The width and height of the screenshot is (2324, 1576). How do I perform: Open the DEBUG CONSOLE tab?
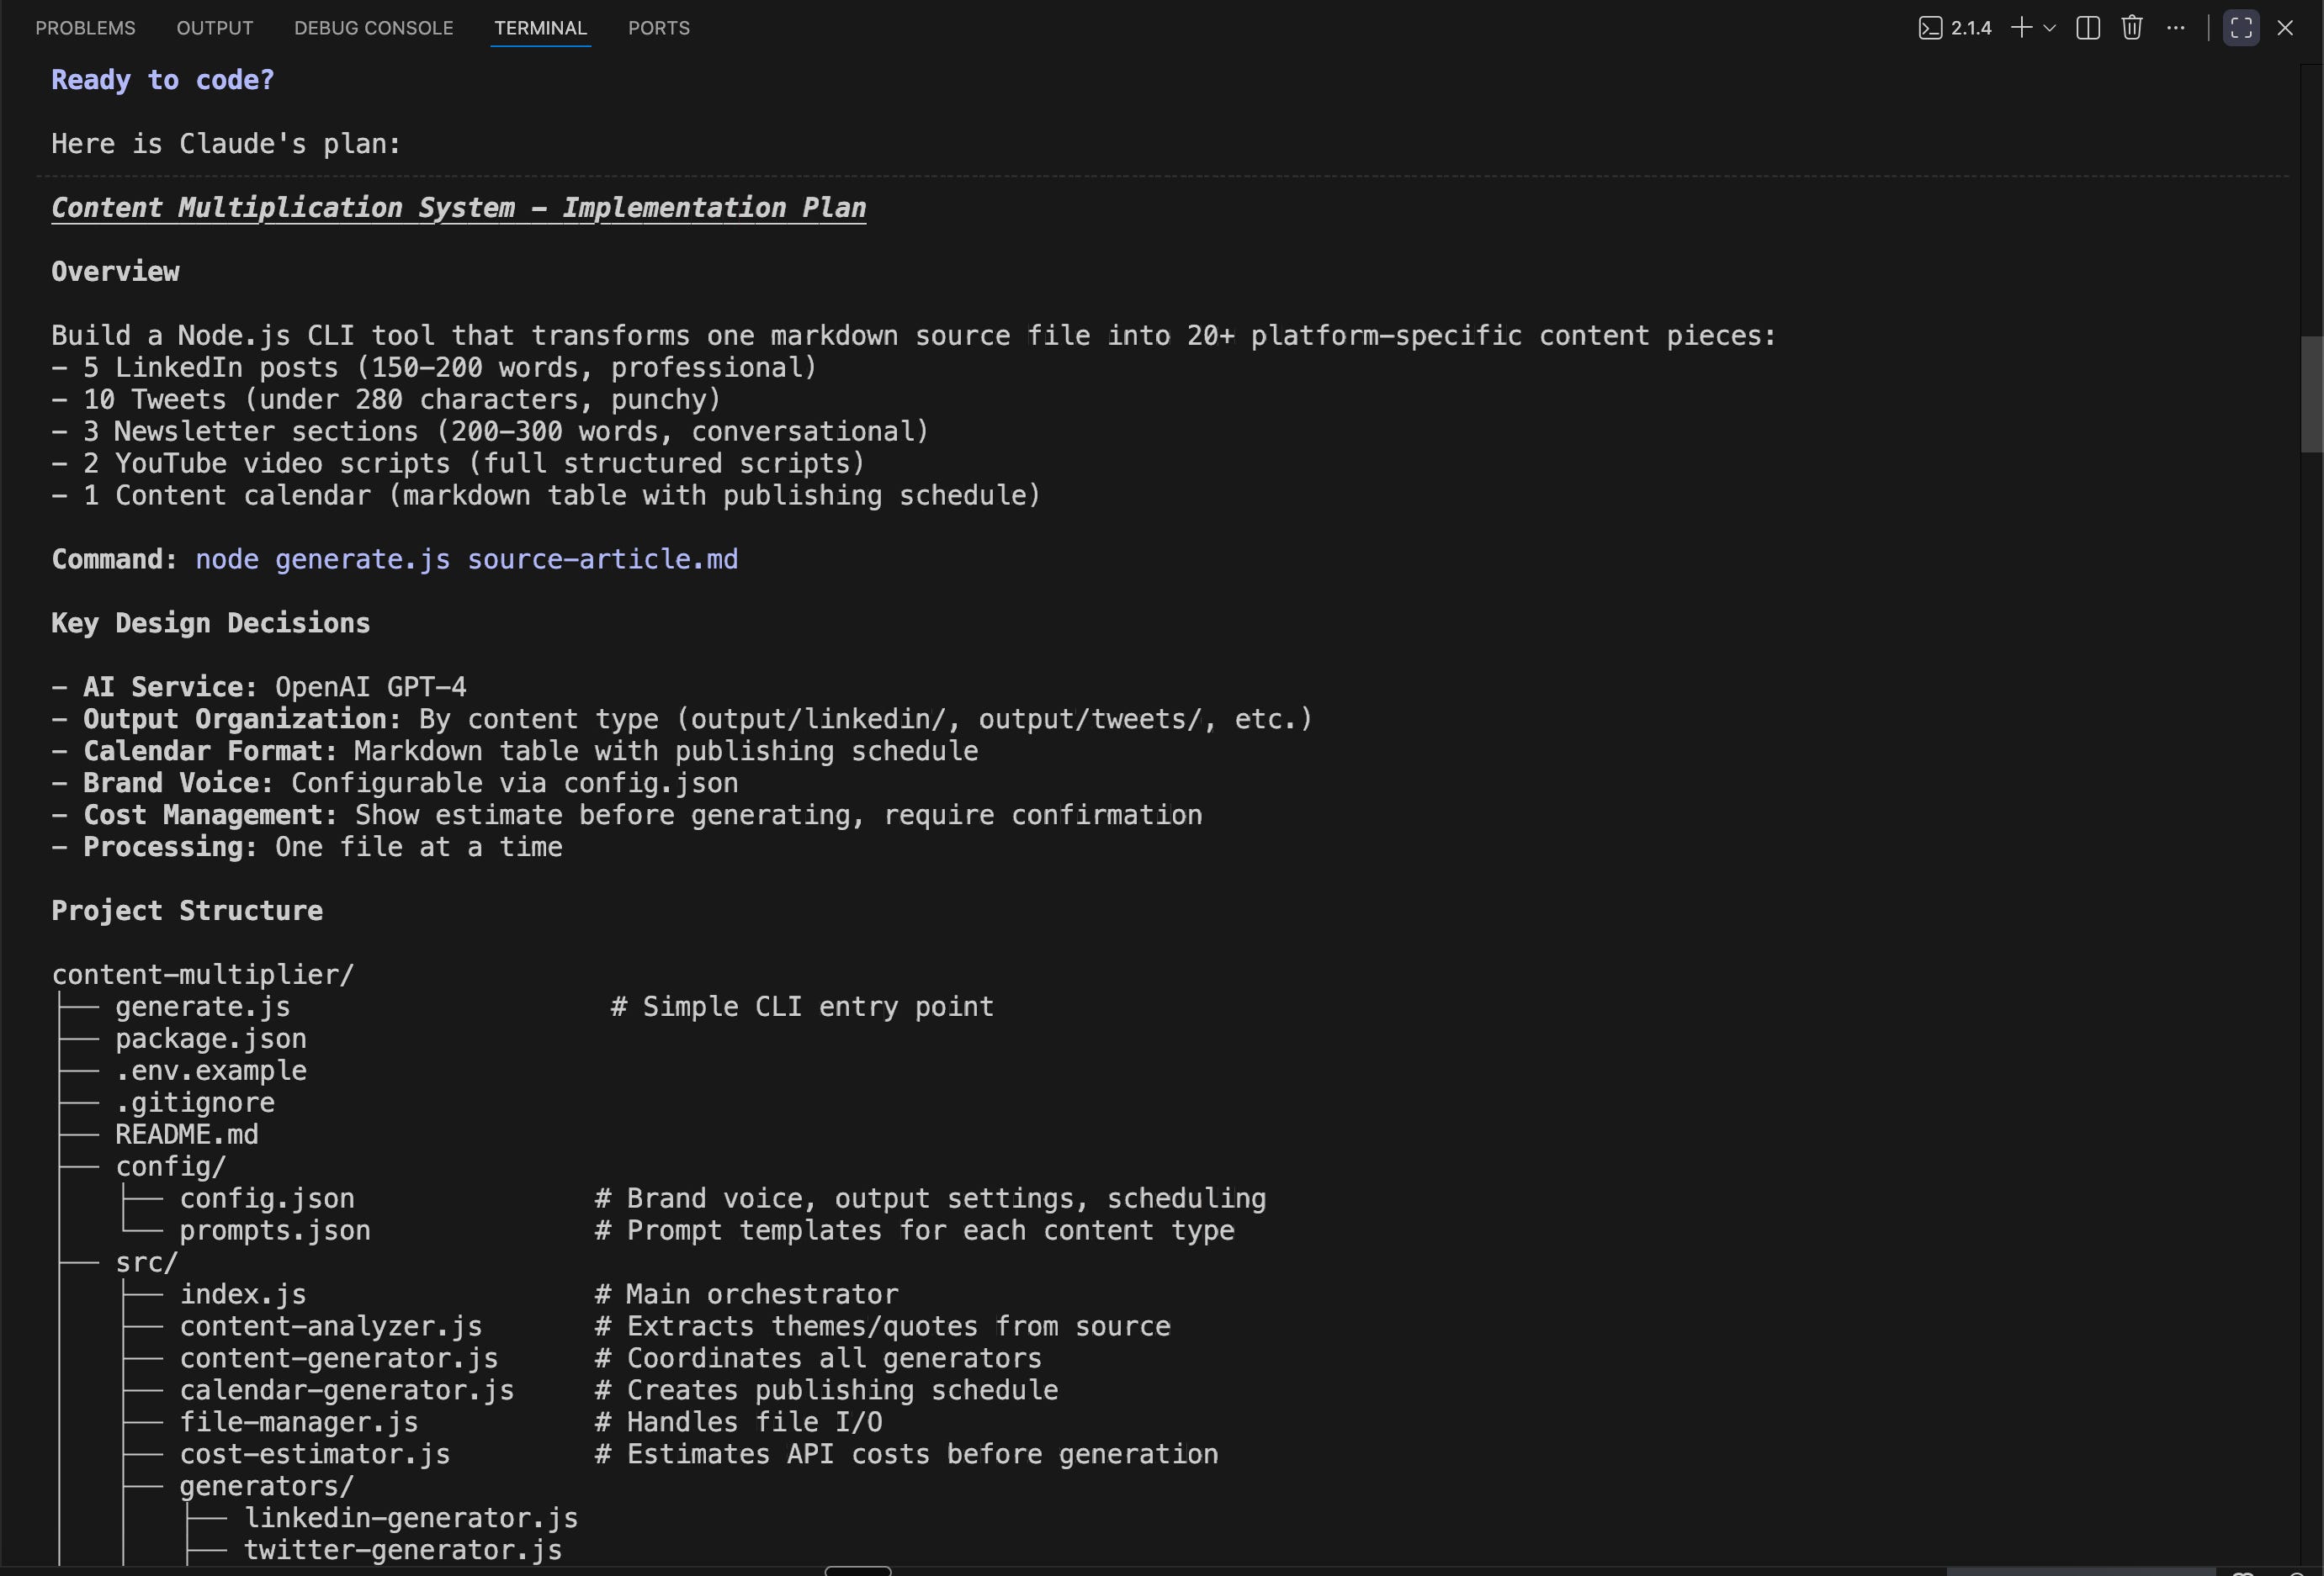point(373,28)
